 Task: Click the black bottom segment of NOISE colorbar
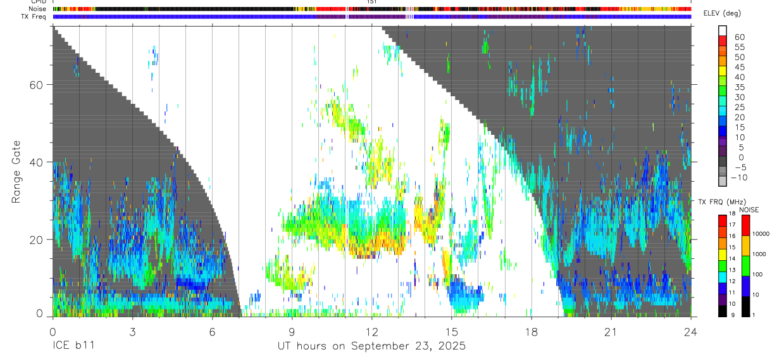click(x=745, y=306)
